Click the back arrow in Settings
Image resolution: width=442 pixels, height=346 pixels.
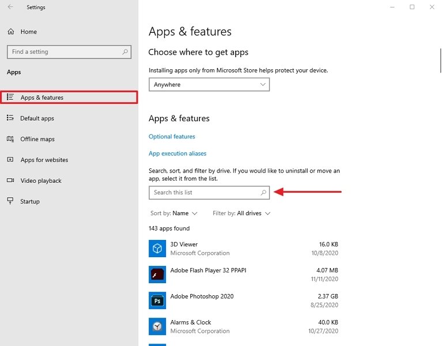[10, 7]
